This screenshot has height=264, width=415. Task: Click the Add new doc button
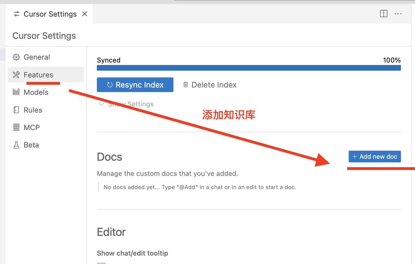click(x=374, y=156)
